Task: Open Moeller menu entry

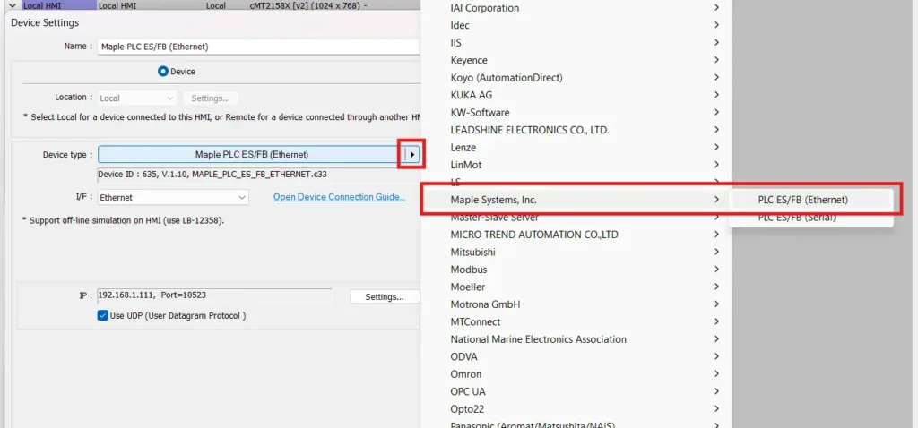Action: (x=576, y=287)
